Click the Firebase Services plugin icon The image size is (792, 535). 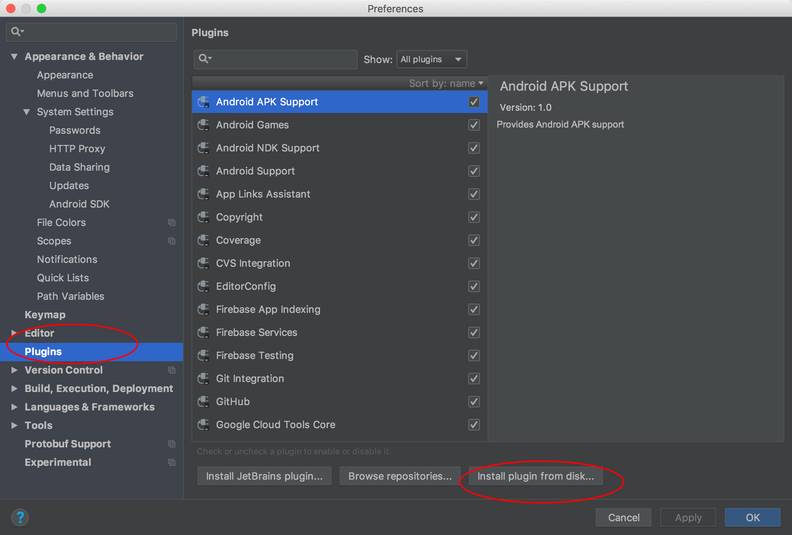(x=203, y=332)
